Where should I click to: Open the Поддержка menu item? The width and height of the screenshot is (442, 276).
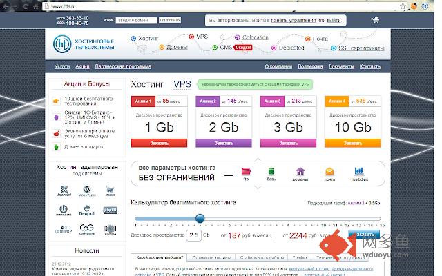310,66
